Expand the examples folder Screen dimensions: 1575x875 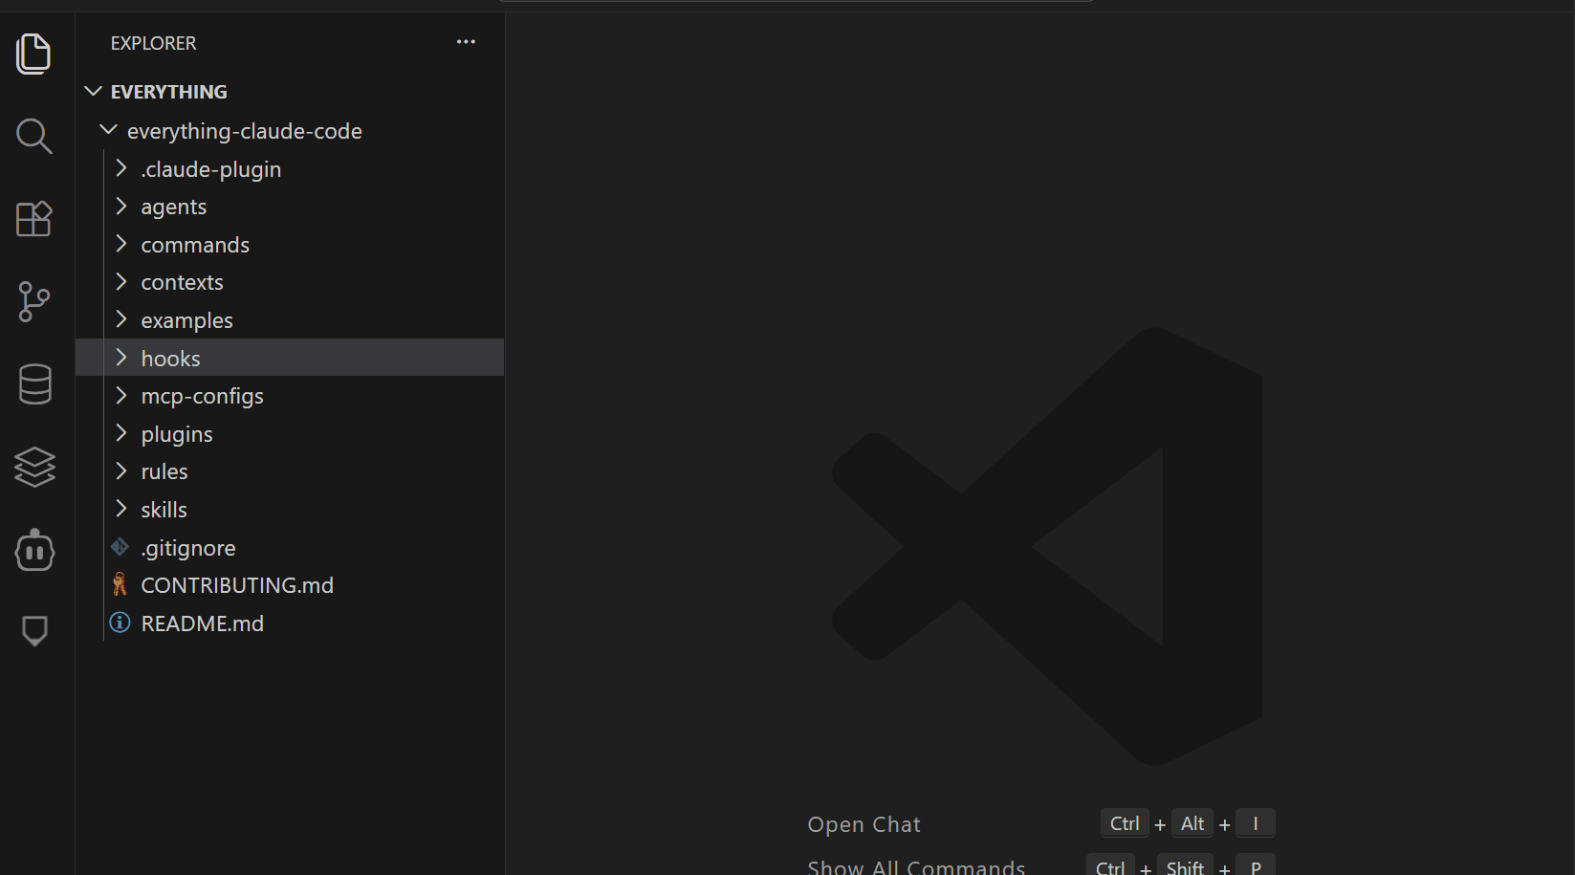290,320
